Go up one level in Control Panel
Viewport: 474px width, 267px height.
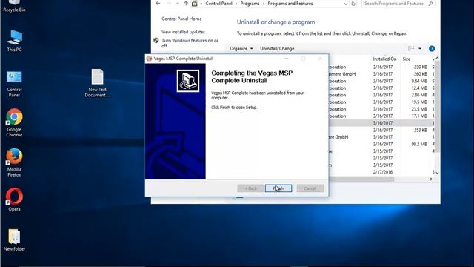coord(186,4)
